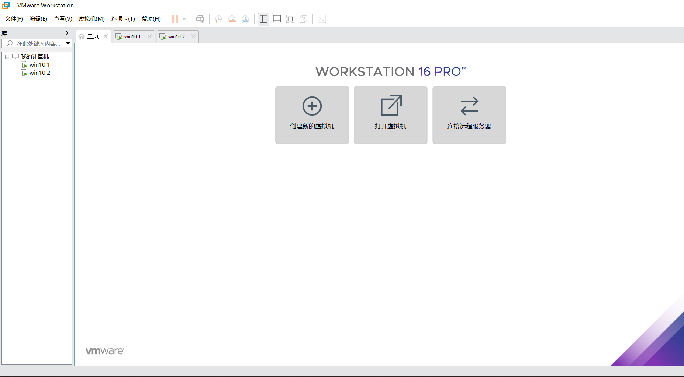Open the 编辑(E) menu
The height and width of the screenshot is (377, 684).
point(38,19)
